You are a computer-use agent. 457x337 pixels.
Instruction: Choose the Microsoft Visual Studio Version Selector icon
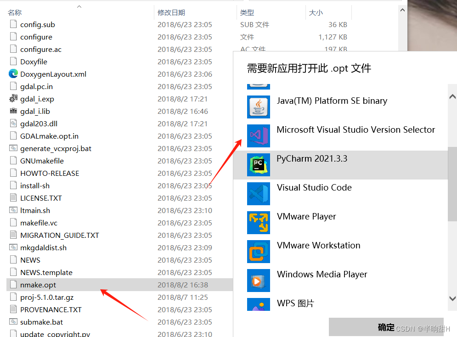(259, 136)
